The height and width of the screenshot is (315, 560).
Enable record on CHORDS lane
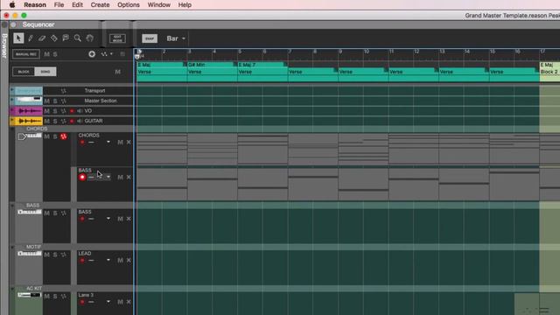82,142
